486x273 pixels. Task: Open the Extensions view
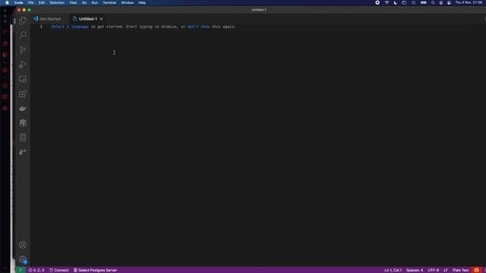(x=23, y=94)
